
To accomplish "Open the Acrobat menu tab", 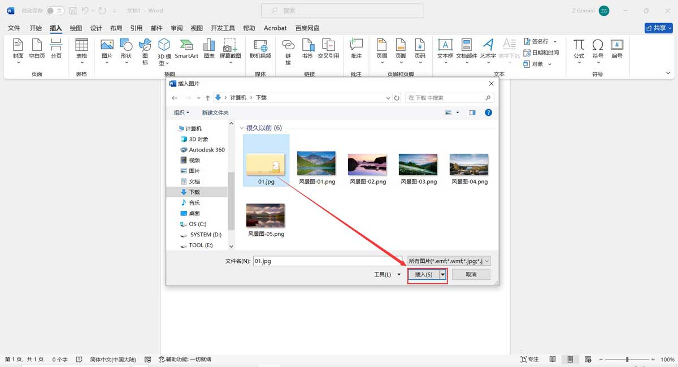I will tap(275, 27).
